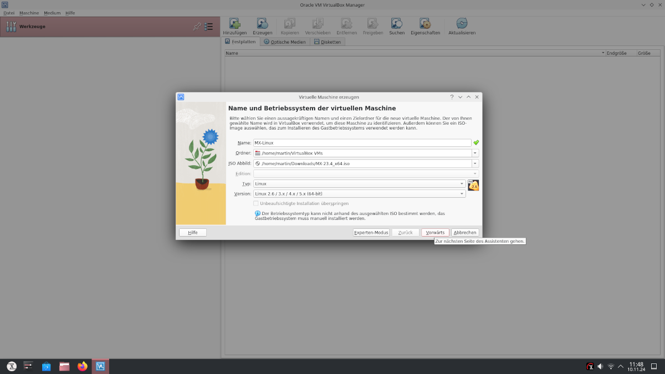This screenshot has height=374, width=665.
Task: Click the VirtualBox task in the taskbar
Action: pos(100,366)
